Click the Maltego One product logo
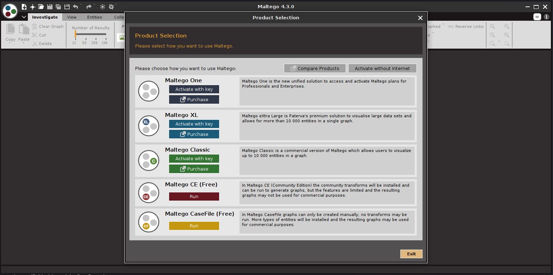The width and height of the screenshot is (553, 275). (x=149, y=91)
